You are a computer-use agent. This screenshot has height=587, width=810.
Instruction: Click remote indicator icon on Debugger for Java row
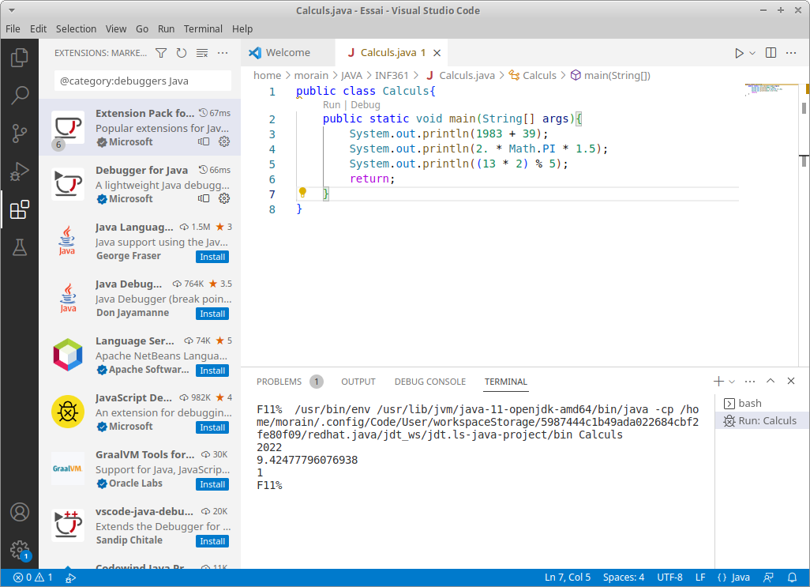204,198
